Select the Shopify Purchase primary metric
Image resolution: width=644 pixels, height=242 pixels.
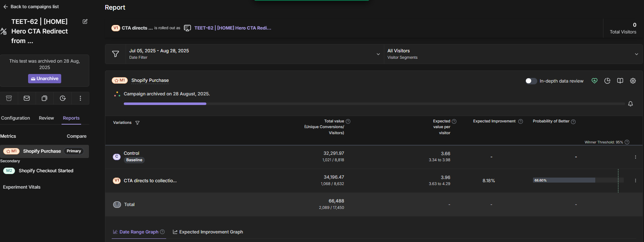[x=44, y=151]
